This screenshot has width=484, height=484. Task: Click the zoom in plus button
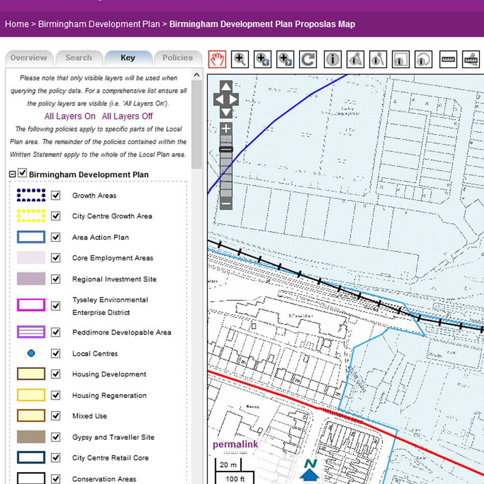point(226,128)
